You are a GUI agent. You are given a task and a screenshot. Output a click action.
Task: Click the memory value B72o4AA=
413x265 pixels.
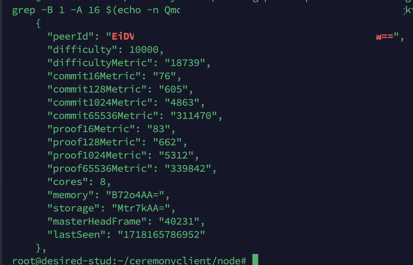135,195
